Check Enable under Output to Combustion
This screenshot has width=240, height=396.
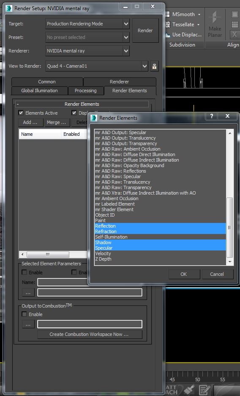click(x=24, y=314)
